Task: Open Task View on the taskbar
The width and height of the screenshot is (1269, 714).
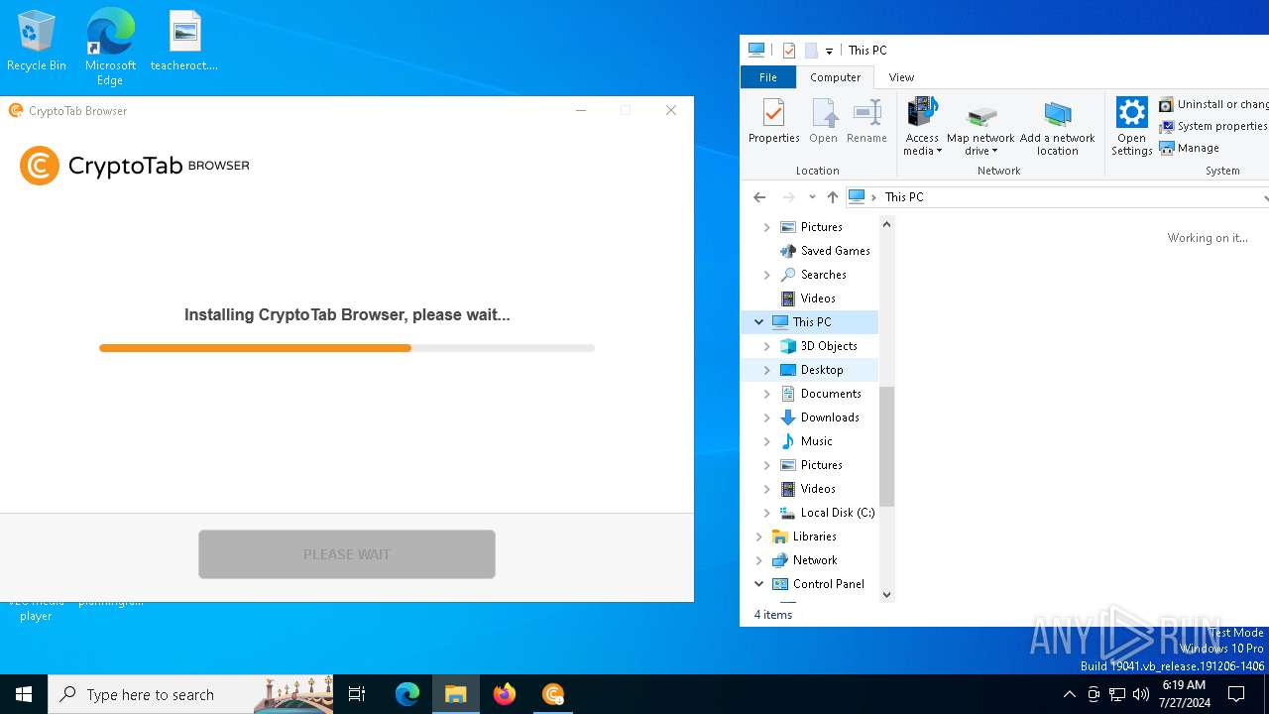Action: [x=357, y=694]
